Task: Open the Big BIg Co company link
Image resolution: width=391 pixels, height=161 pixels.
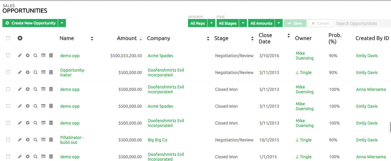Action: [x=157, y=140]
